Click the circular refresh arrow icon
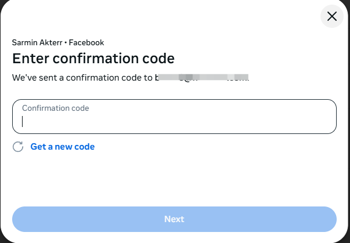 click(18, 147)
